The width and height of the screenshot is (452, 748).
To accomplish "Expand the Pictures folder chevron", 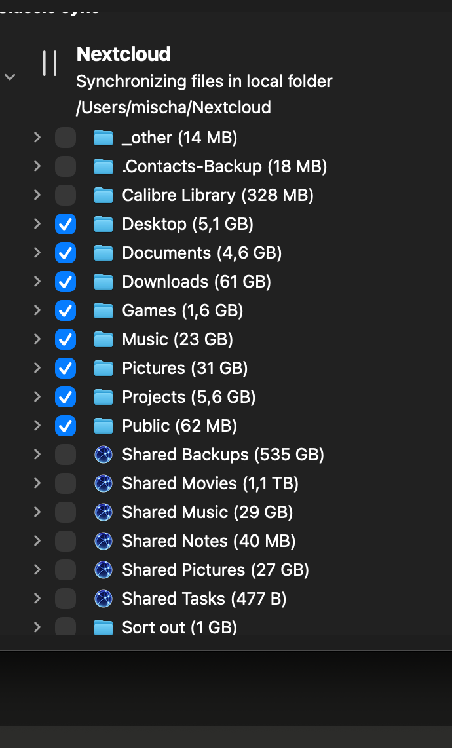I will coord(37,368).
